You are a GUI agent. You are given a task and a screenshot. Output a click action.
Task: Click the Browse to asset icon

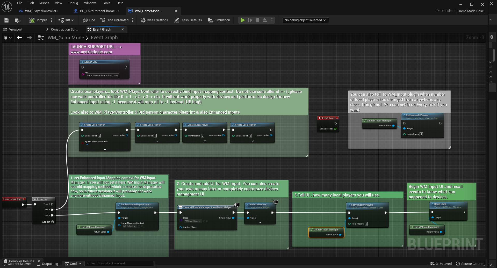click(x=18, y=20)
